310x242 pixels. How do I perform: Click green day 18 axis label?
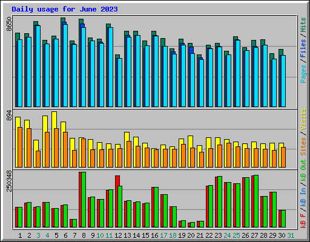click(x=173, y=235)
